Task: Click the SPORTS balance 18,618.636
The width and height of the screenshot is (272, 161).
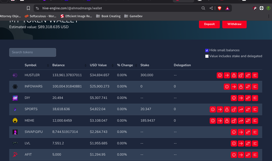Action: 61,109
